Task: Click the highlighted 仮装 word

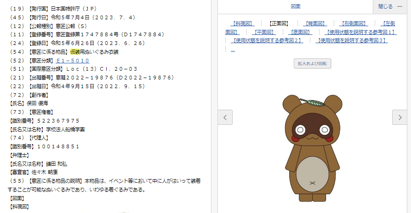Action: [75, 52]
